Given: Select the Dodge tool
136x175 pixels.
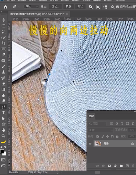Looking at the screenshot, I should coord(3,101).
